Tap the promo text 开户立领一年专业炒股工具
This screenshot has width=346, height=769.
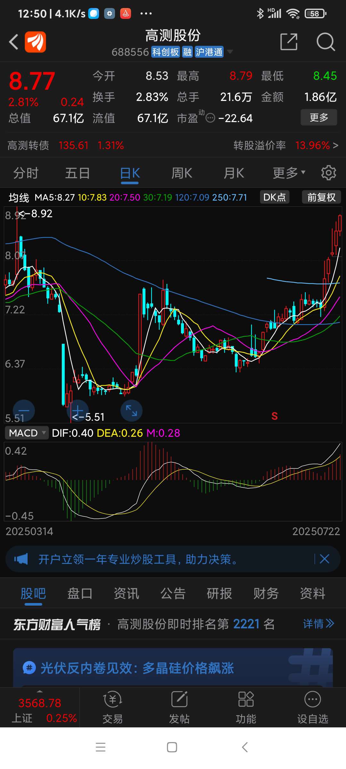click(138, 559)
